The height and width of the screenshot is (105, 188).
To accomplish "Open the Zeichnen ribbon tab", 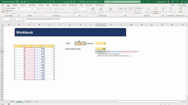I will point(23,5).
